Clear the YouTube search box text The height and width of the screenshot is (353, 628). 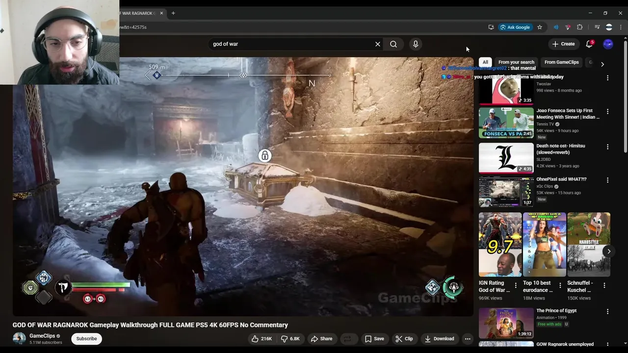[x=378, y=44]
